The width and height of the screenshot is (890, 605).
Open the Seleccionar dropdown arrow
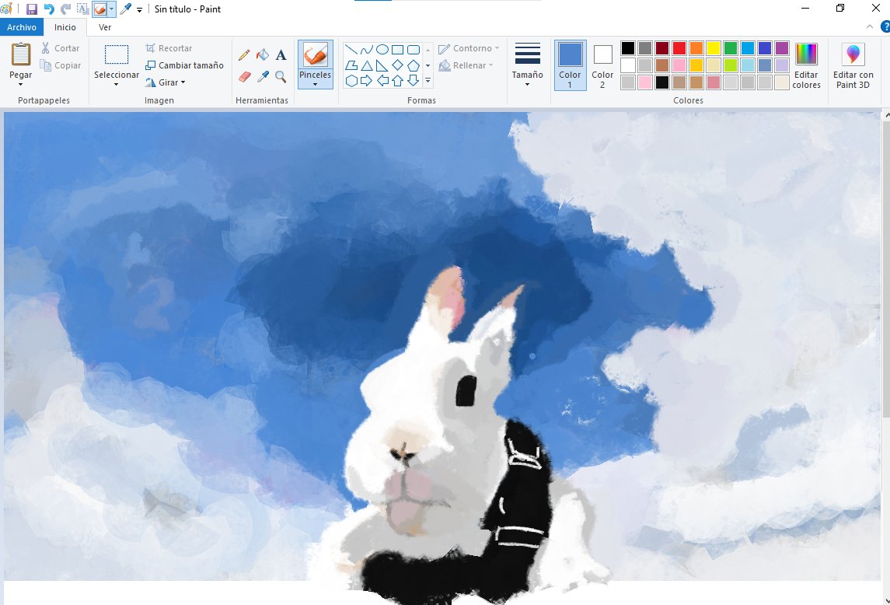(x=117, y=85)
